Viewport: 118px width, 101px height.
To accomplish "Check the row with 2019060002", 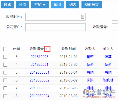I will pyautogui.click(x=5, y=80).
